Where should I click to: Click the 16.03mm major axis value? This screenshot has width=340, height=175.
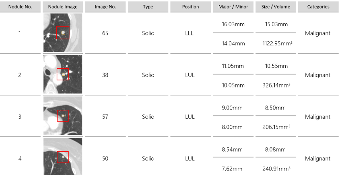(x=233, y=24)
